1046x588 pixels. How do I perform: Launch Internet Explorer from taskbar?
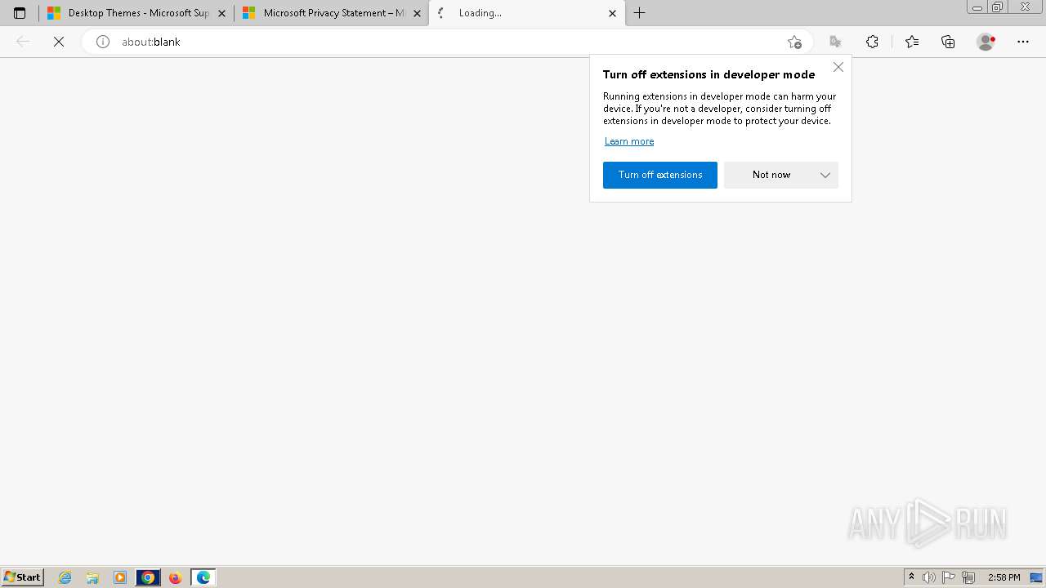click(x=65, y=577)
